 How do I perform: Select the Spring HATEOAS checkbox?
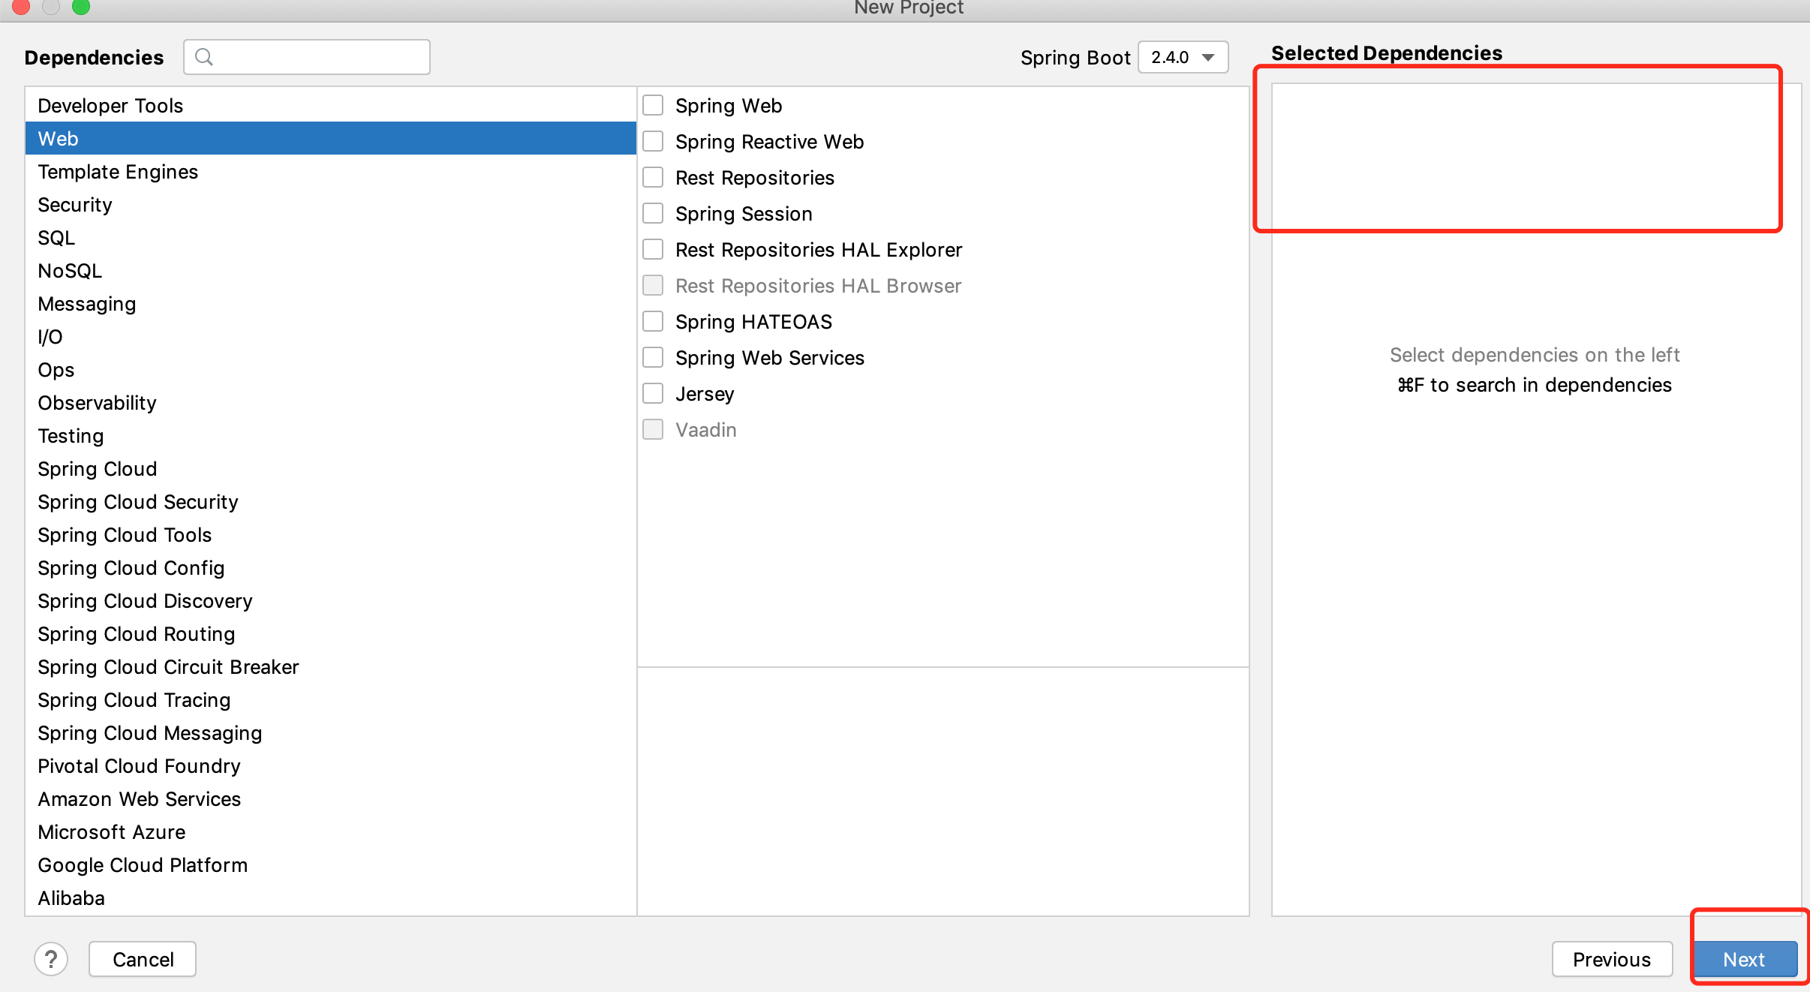[653, 321]
